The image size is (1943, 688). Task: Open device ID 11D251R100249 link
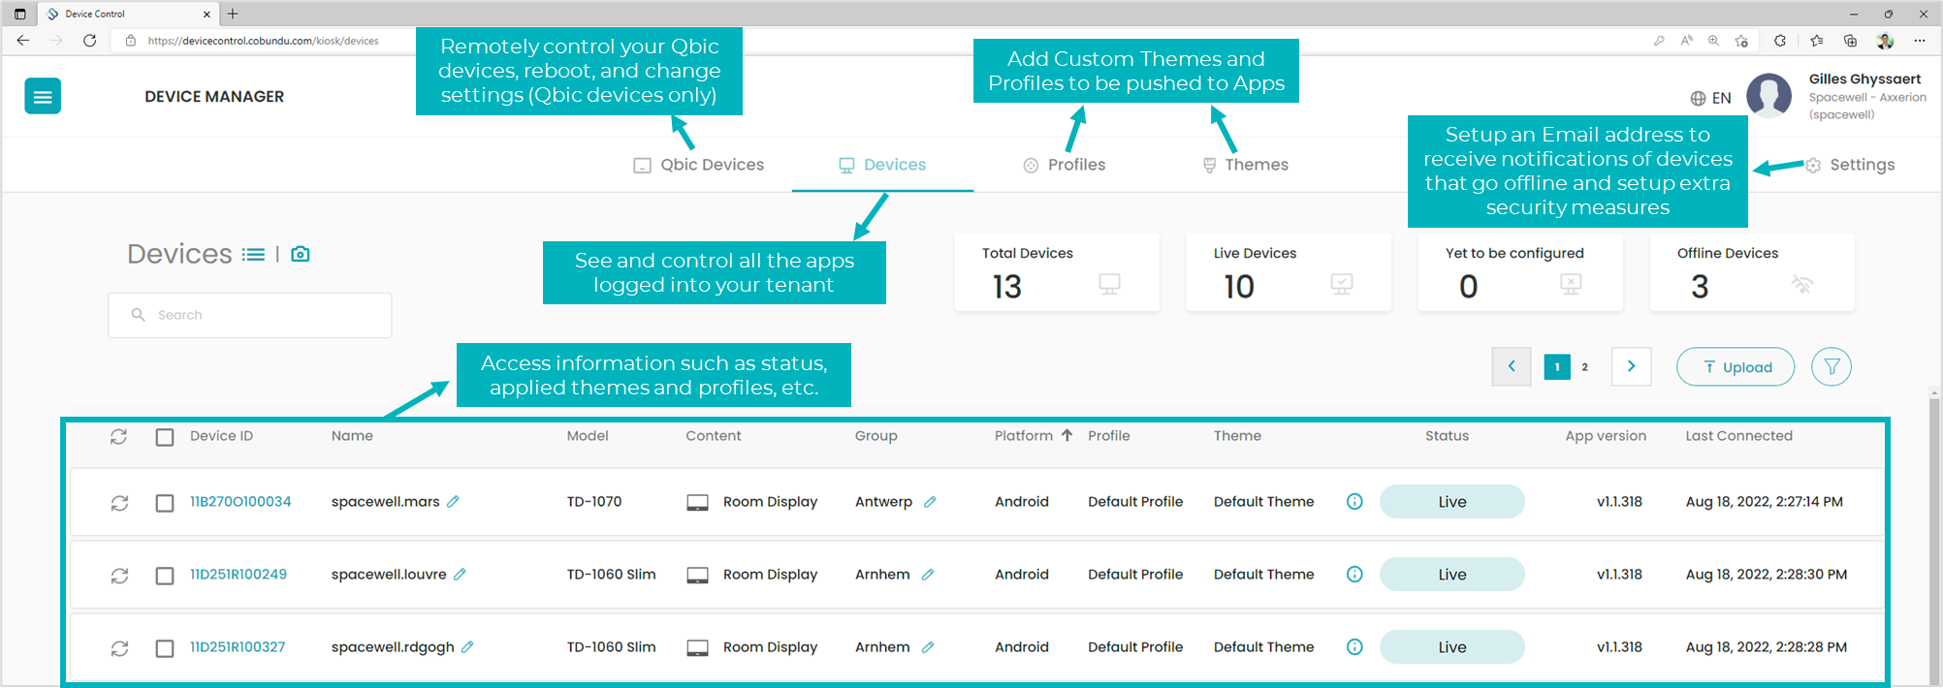(239, 574)
